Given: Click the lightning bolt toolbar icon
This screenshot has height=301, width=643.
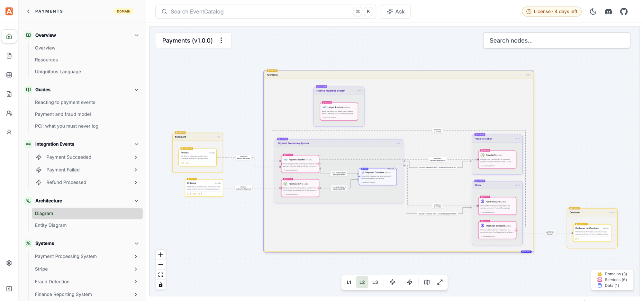Looking at the screenshot, I should 410,282.
